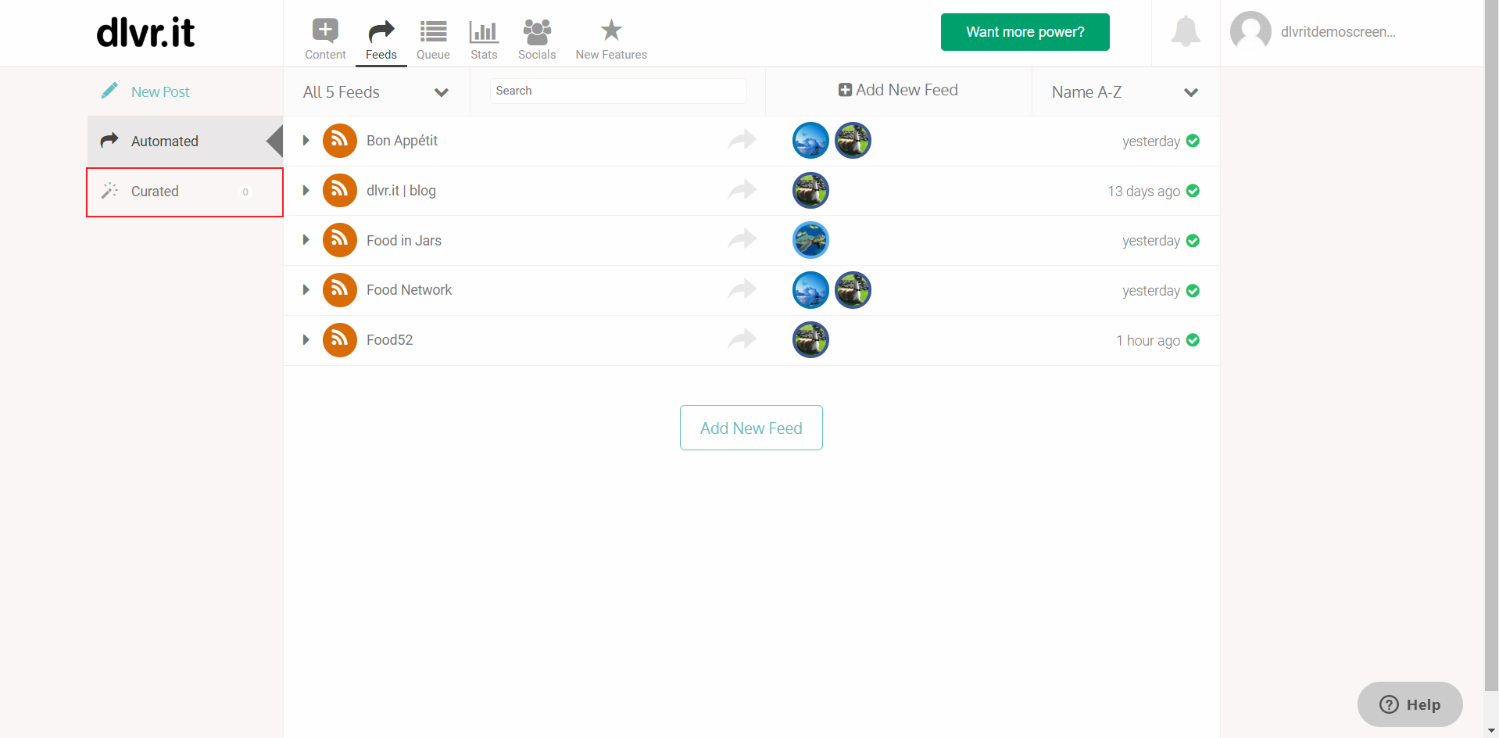
Task: Click the Bon Appétit share arrow
Action: coord(742,140)
